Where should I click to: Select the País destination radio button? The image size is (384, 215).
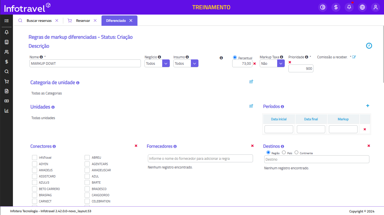click(284, 152)
